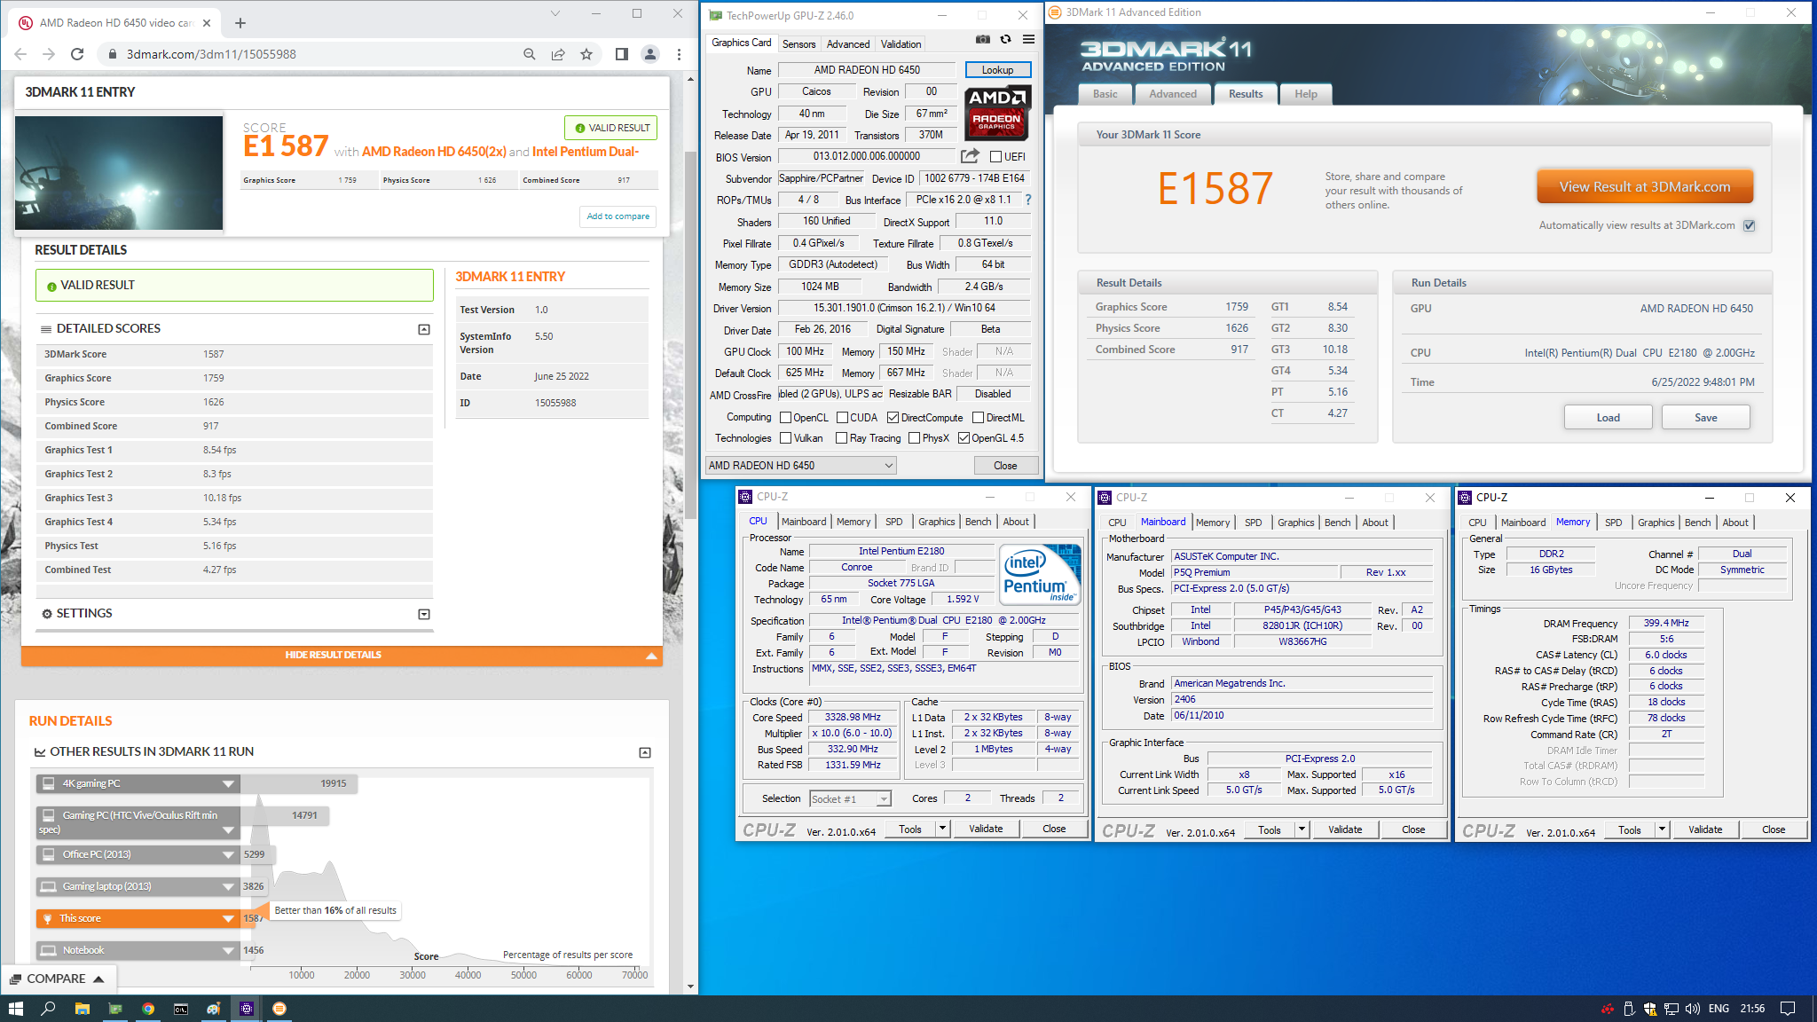Click the Bus Interface question mark in GPU-Z
This screenshot has width=1817, height=1022.
[x=1028, y=200]
